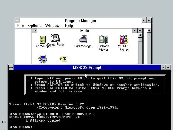
Task: Click the TCP32B.EXE path text
Action: click(x=44, y=117)
